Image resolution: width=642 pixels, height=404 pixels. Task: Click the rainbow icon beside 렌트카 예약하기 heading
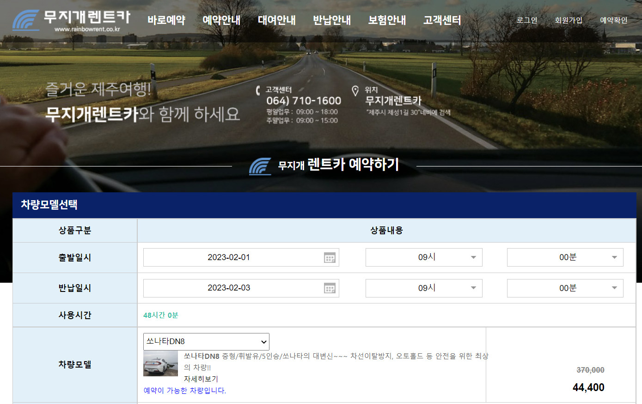tap(260, 166)
